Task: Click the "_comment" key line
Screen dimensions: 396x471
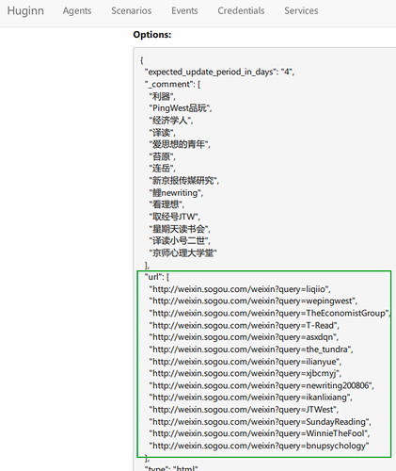Action: tap(172, 84)
